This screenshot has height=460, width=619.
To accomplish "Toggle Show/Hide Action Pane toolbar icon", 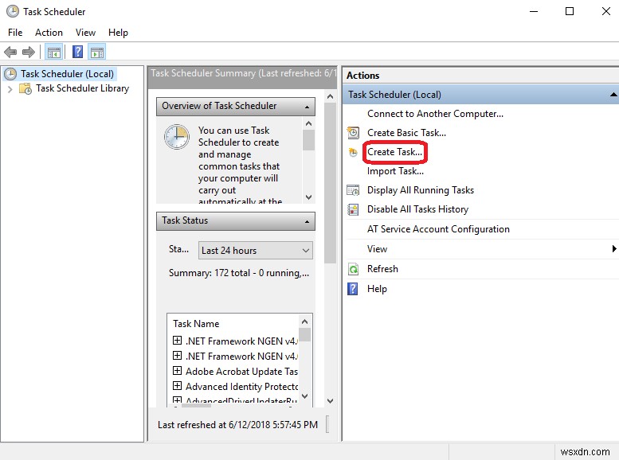I will tap(97, 52).
